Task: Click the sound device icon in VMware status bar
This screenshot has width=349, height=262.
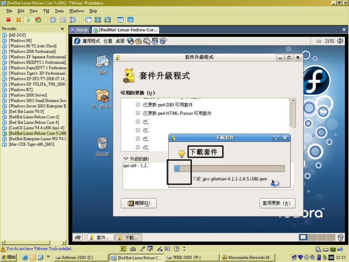Action: click(340, 249)
